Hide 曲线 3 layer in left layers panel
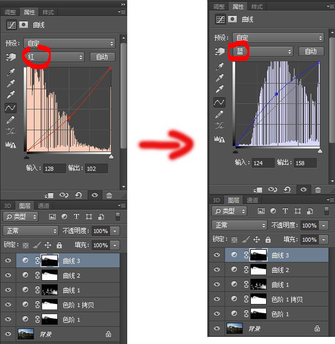 [8, 260]
